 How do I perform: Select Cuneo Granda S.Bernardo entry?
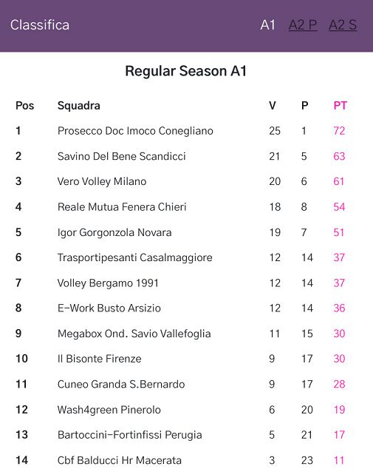click(x=121, y=384)
